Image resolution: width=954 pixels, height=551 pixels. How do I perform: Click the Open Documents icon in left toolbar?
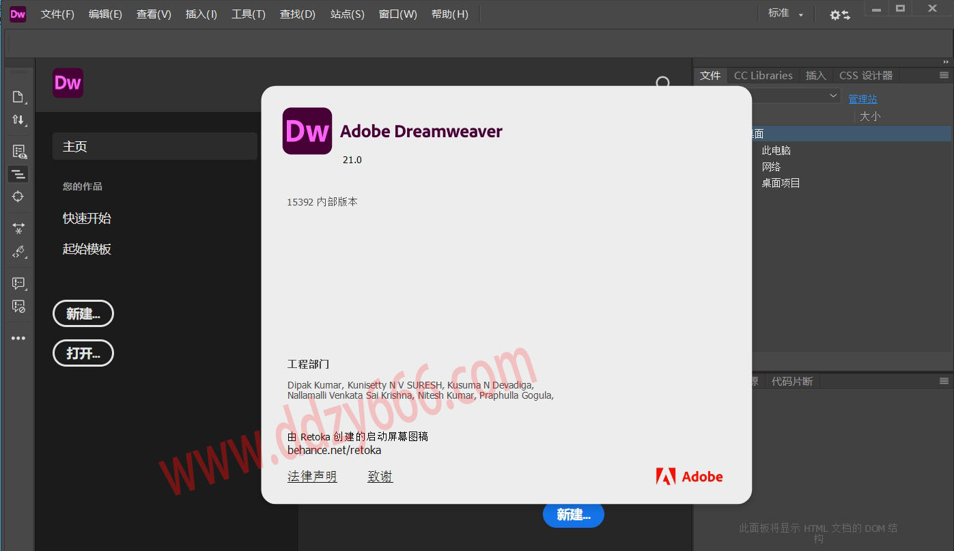pos(18,97)
